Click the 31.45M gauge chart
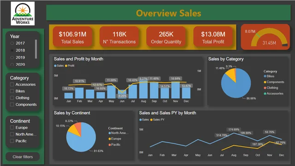Screen dimensions: 295x166 (265, 37)
